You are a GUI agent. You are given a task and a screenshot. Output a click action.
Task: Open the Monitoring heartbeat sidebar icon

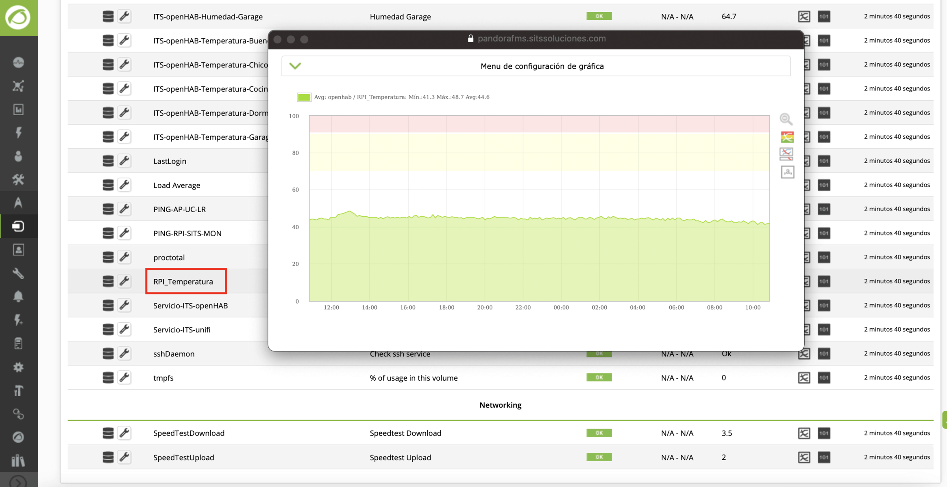click(18, 62)
